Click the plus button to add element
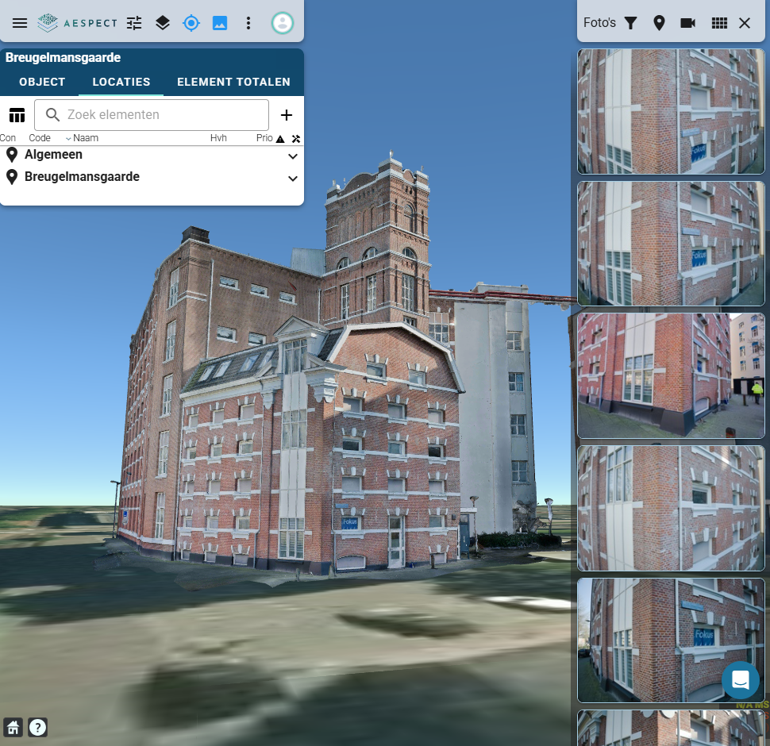 coord(287,115)
